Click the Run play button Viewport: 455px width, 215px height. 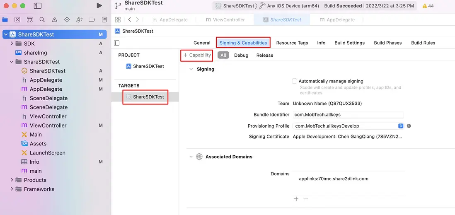(x=99, y=6)
